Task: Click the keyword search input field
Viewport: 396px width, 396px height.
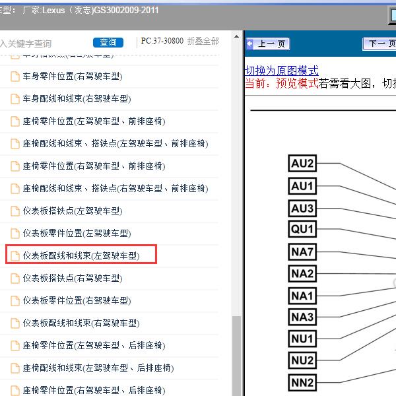Action: (x=44, y=44)
